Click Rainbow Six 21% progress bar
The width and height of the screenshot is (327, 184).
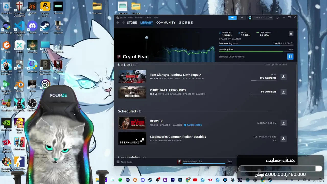coord(264,80)
